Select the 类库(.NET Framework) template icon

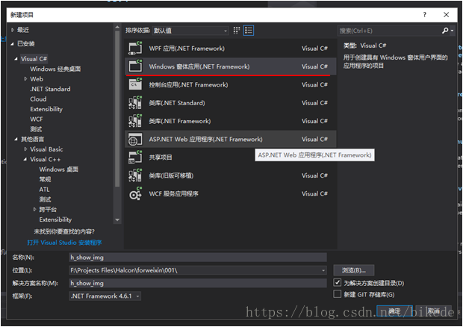coord(135,121)
